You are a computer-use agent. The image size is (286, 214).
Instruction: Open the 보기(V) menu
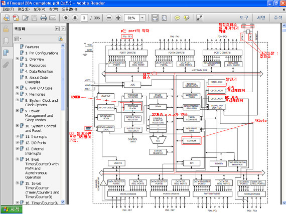[39, 9]
